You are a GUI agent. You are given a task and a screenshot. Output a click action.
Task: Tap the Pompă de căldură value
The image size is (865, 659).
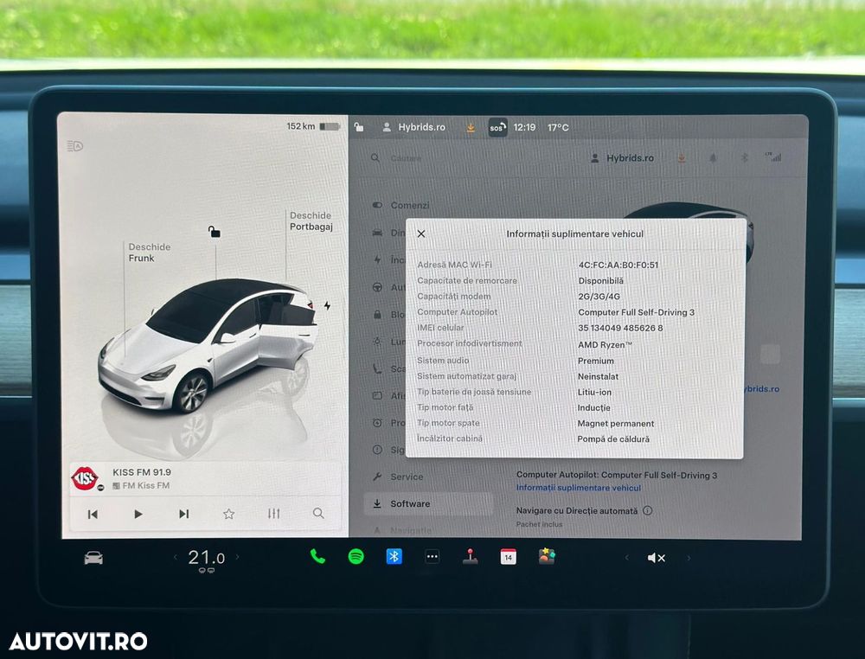613,439
